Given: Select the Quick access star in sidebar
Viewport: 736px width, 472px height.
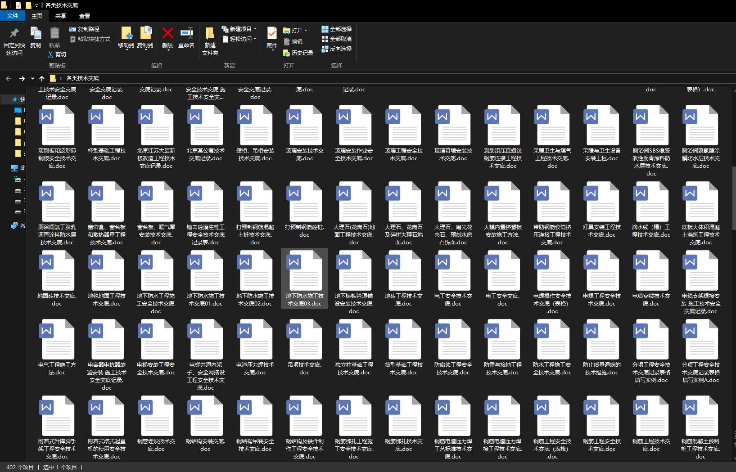Looking at the screenshot, I should (x=15, y=99).
